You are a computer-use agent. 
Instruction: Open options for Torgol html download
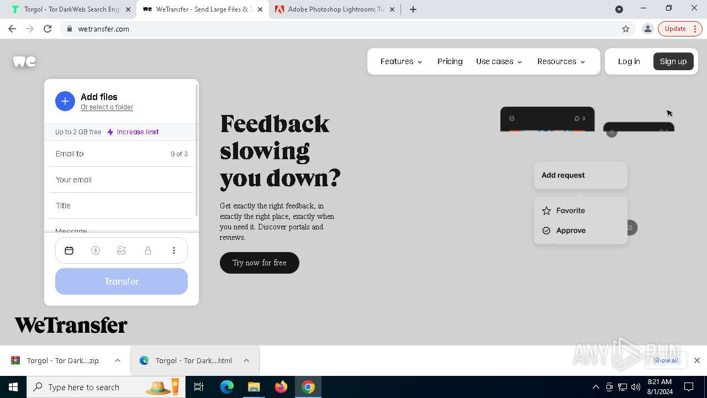246,360
